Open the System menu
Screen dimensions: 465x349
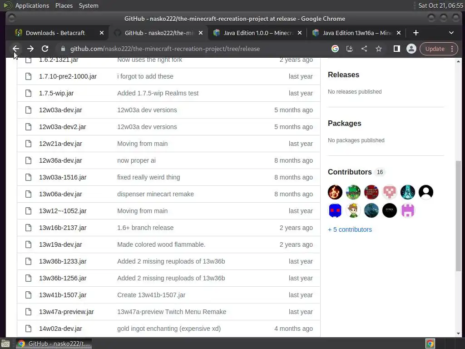[x=89, y=5]
